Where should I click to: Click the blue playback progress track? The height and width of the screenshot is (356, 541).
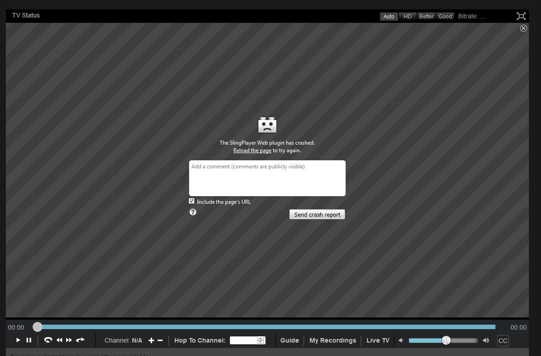click(267, 327)
